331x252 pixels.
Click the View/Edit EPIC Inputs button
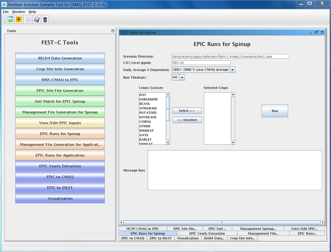[60, 123]
